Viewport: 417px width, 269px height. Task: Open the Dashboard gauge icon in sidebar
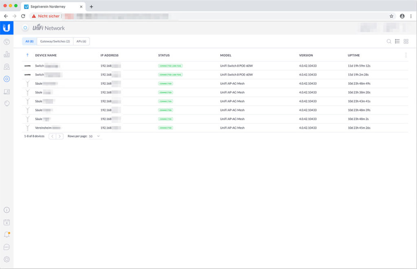pyautogui.click(x=7, y=42)
